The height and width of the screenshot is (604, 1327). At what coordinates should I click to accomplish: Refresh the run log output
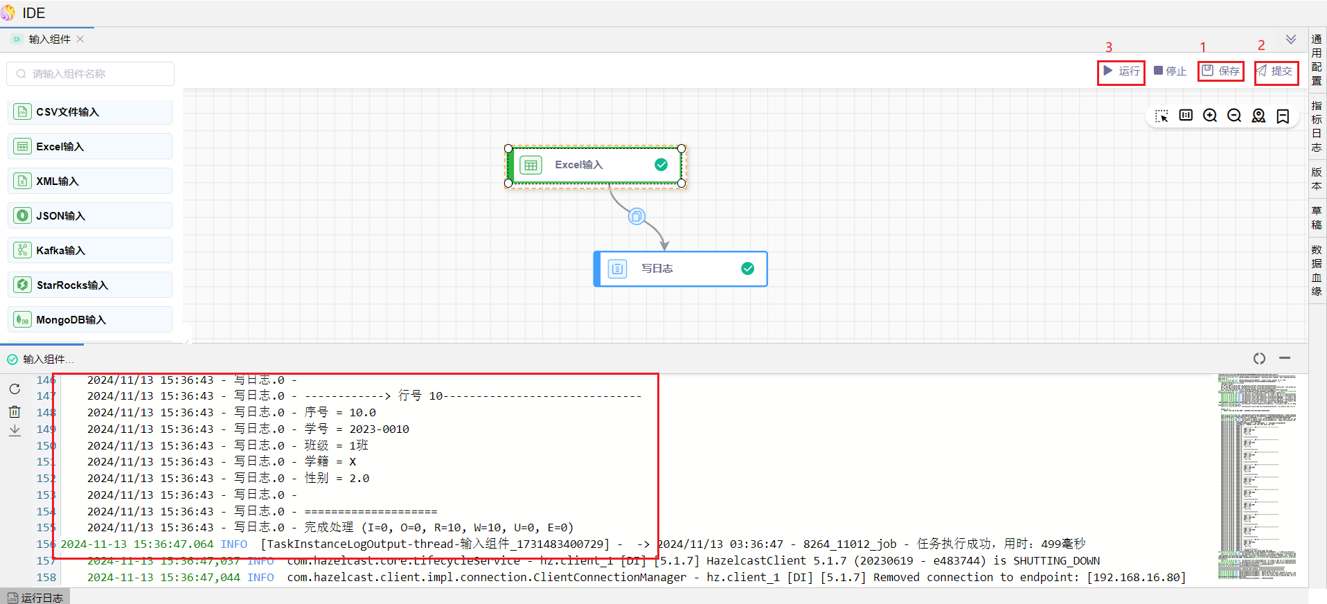15,389
